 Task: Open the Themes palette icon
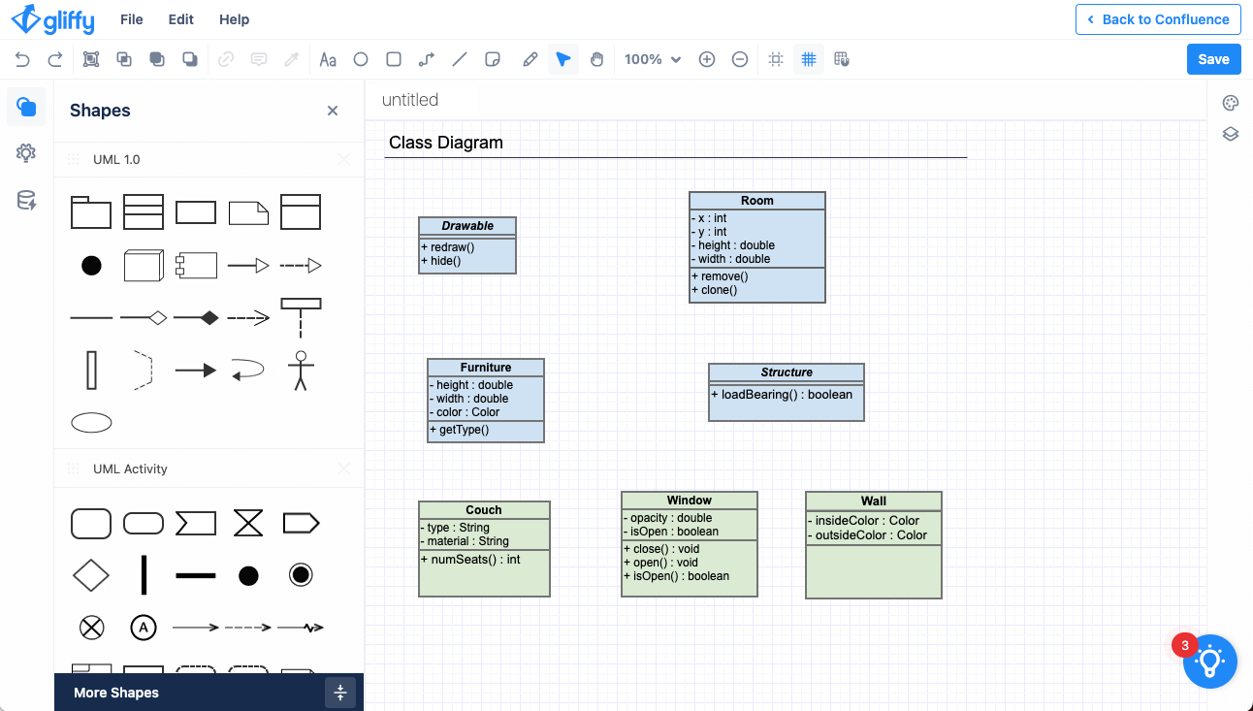click(x=1231, y=104)
